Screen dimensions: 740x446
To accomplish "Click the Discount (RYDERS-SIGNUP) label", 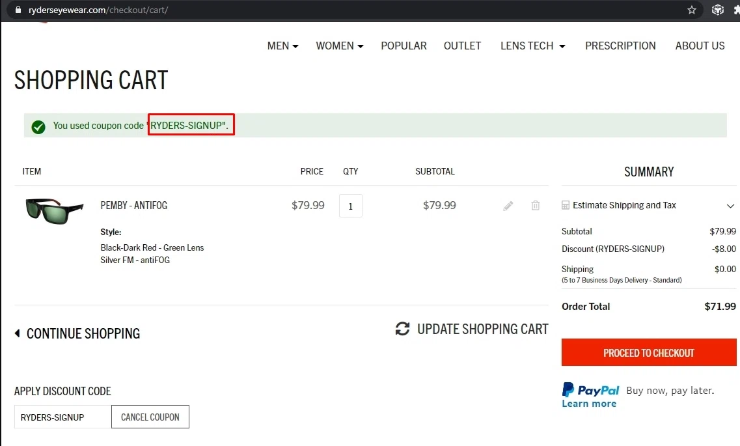I will (612, 249).
